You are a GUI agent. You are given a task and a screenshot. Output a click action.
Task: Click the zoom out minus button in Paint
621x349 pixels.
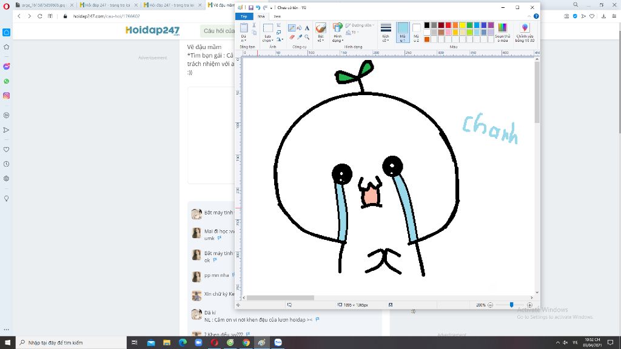coord(490,305)
